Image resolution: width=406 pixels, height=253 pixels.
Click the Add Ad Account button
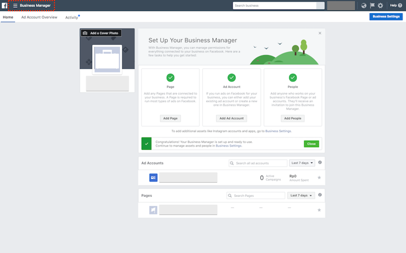tap(231, 119)
